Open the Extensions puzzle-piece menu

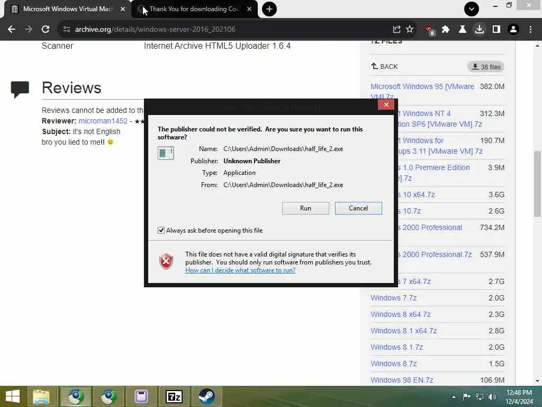[x=446, y=30]
